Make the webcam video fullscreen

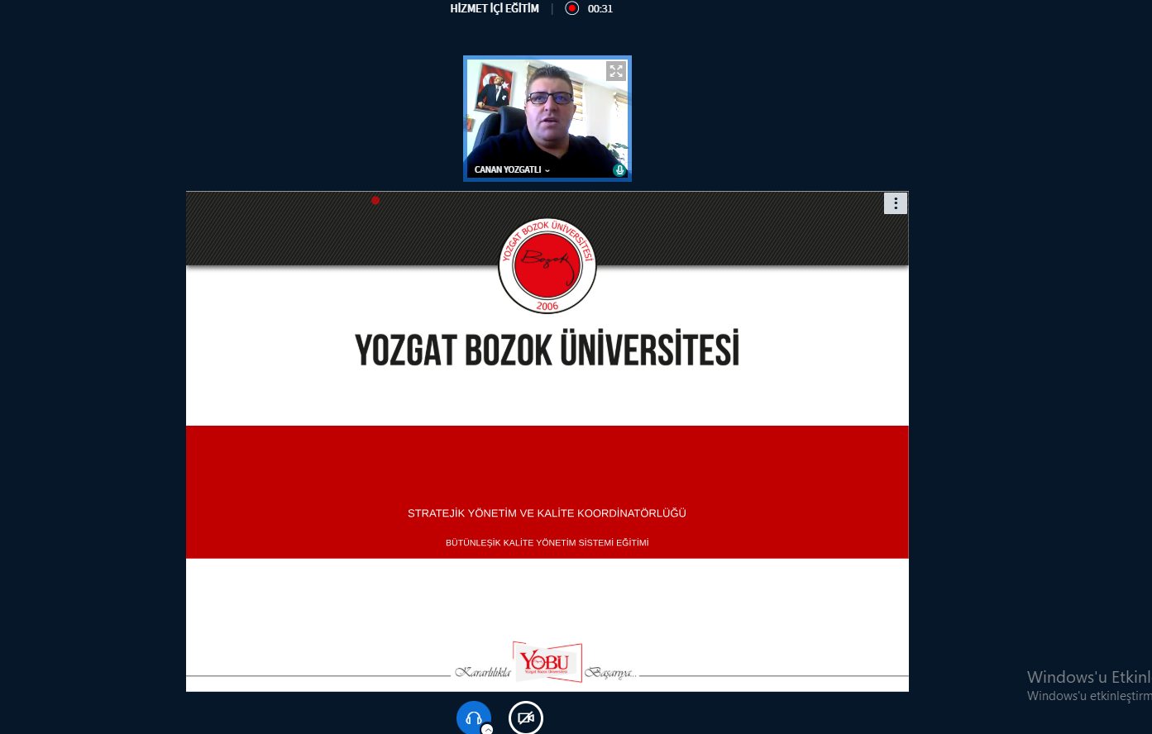pyautogui.click(x=615, y=71)
